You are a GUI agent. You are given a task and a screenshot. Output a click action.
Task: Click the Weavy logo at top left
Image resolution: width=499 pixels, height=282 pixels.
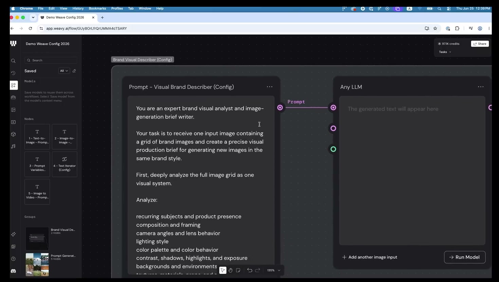[x=13, y=43]
